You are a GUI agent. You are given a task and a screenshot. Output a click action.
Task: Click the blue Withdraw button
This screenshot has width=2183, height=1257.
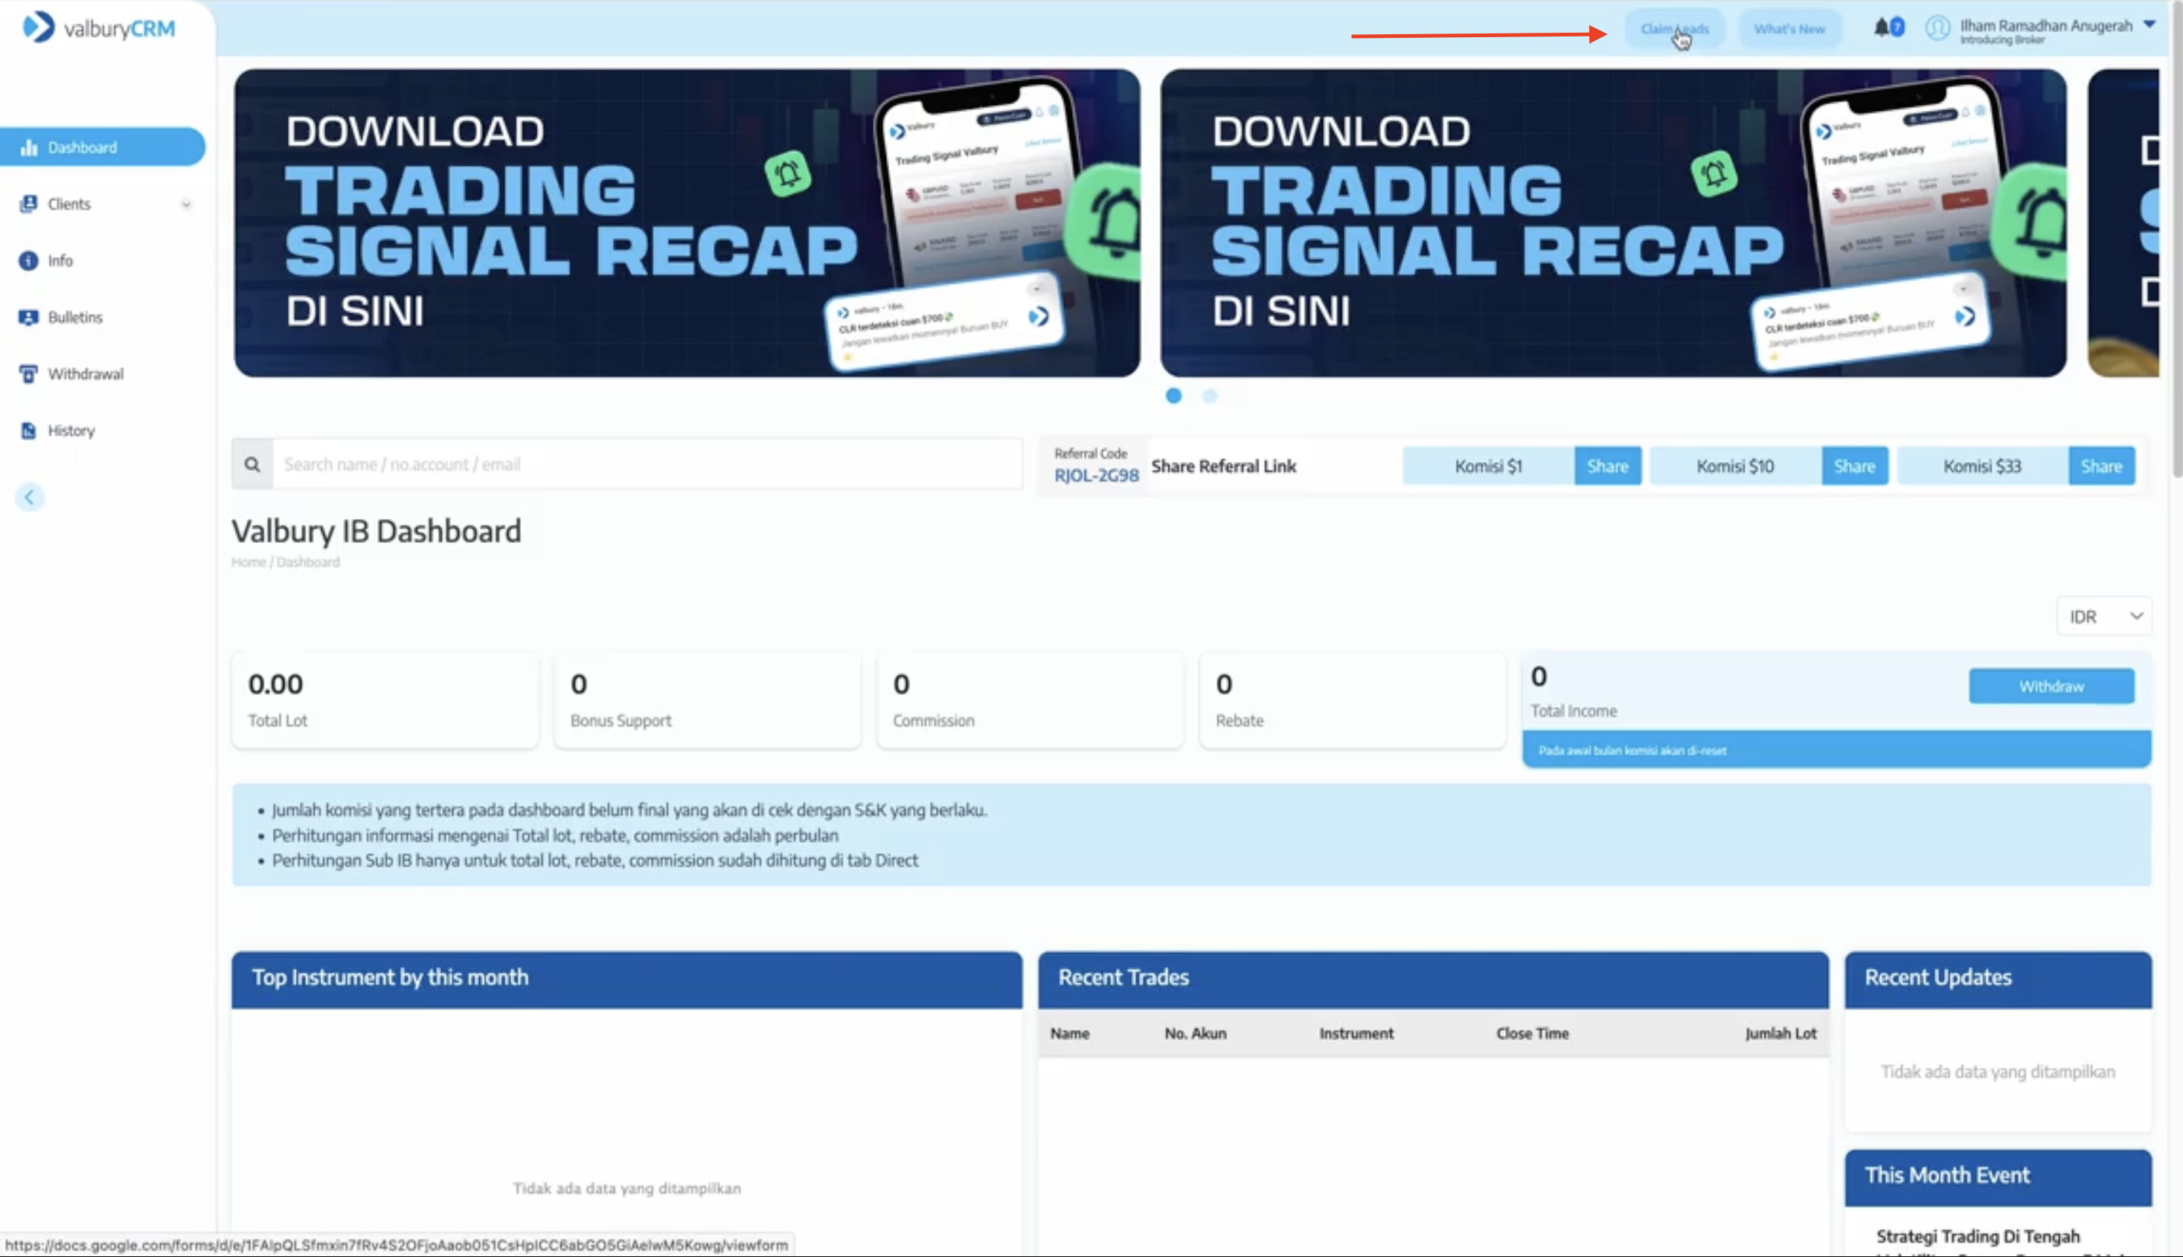coord(2051,687)
